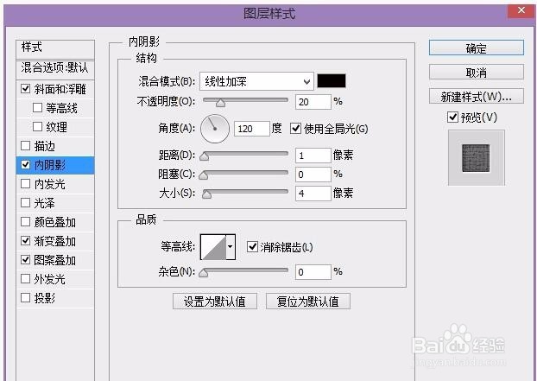The width and height of the screenshot is (537, 381).
Task: Toggle the 预览 preview checkbox
Action: [x=452, y=117]
